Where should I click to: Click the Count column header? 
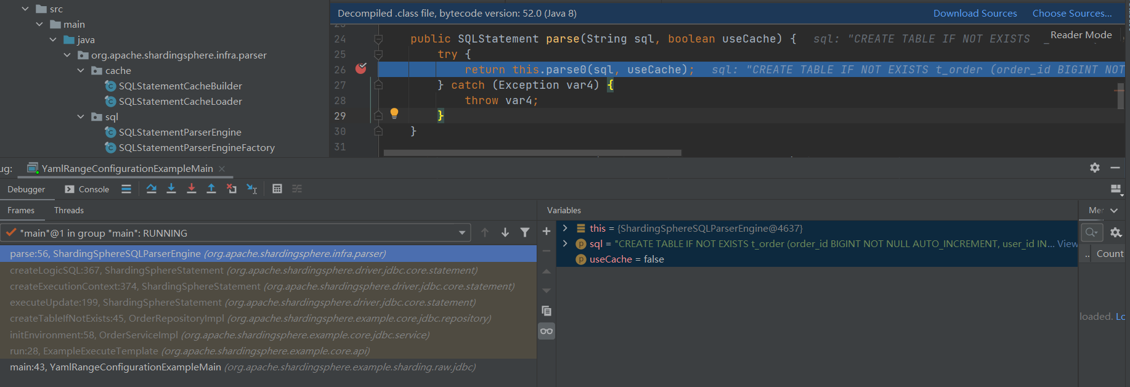tap(1110, 254)
